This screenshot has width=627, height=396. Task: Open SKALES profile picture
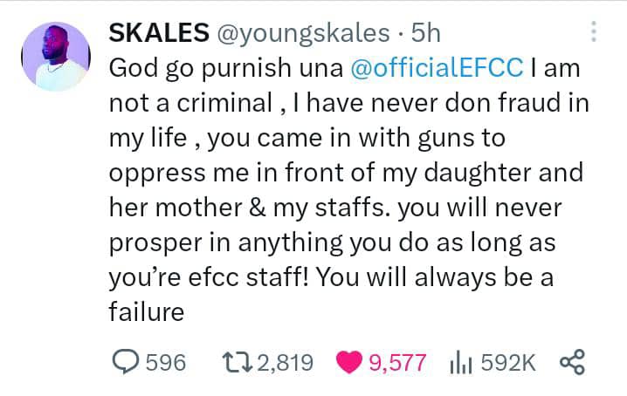pos(56,57)
